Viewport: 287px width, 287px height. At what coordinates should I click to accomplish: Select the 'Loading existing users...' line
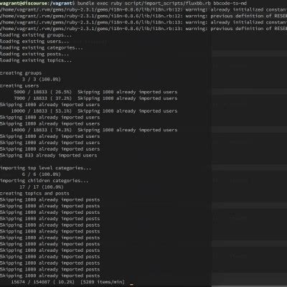pos(34,42)
